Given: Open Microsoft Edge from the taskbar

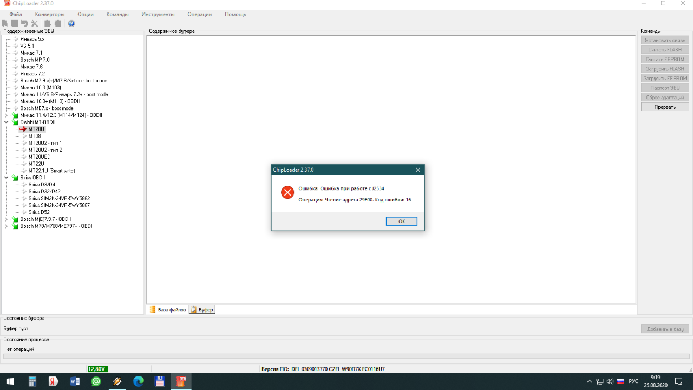Looking at the screenshot, I should (x=139, y=381).
